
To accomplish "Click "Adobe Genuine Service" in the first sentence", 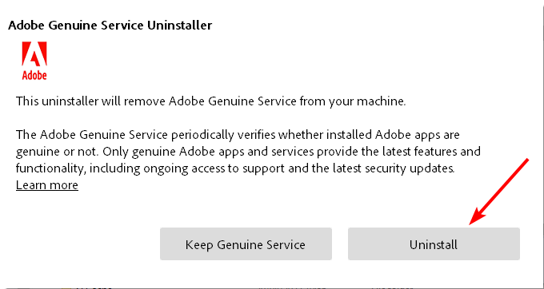I will [233, 101].
